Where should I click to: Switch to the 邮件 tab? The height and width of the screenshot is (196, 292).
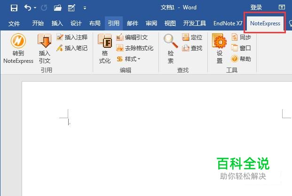click(x=133, y=23)
